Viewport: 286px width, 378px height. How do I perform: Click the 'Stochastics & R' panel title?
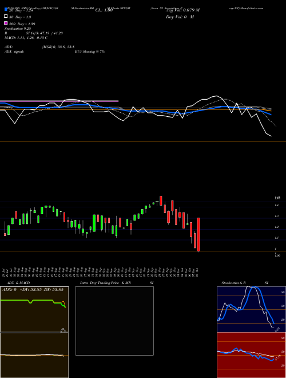coord(233,283)
